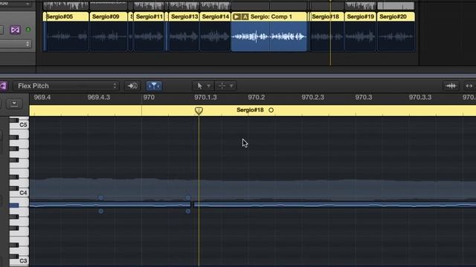Open the secondary crosshair tool menu

[225, 86]
